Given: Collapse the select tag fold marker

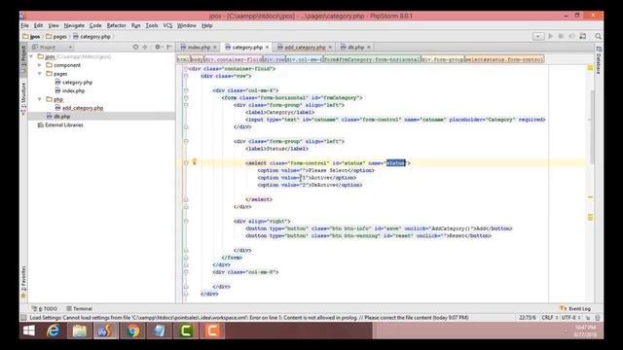Looking at the screenshot, I should pos(186,163).
